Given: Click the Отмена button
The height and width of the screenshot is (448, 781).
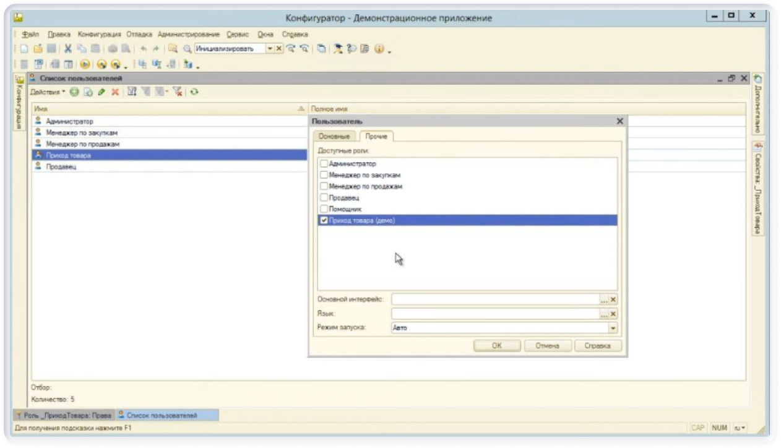Looking at the screenshot, I should [x=546, y=346].
